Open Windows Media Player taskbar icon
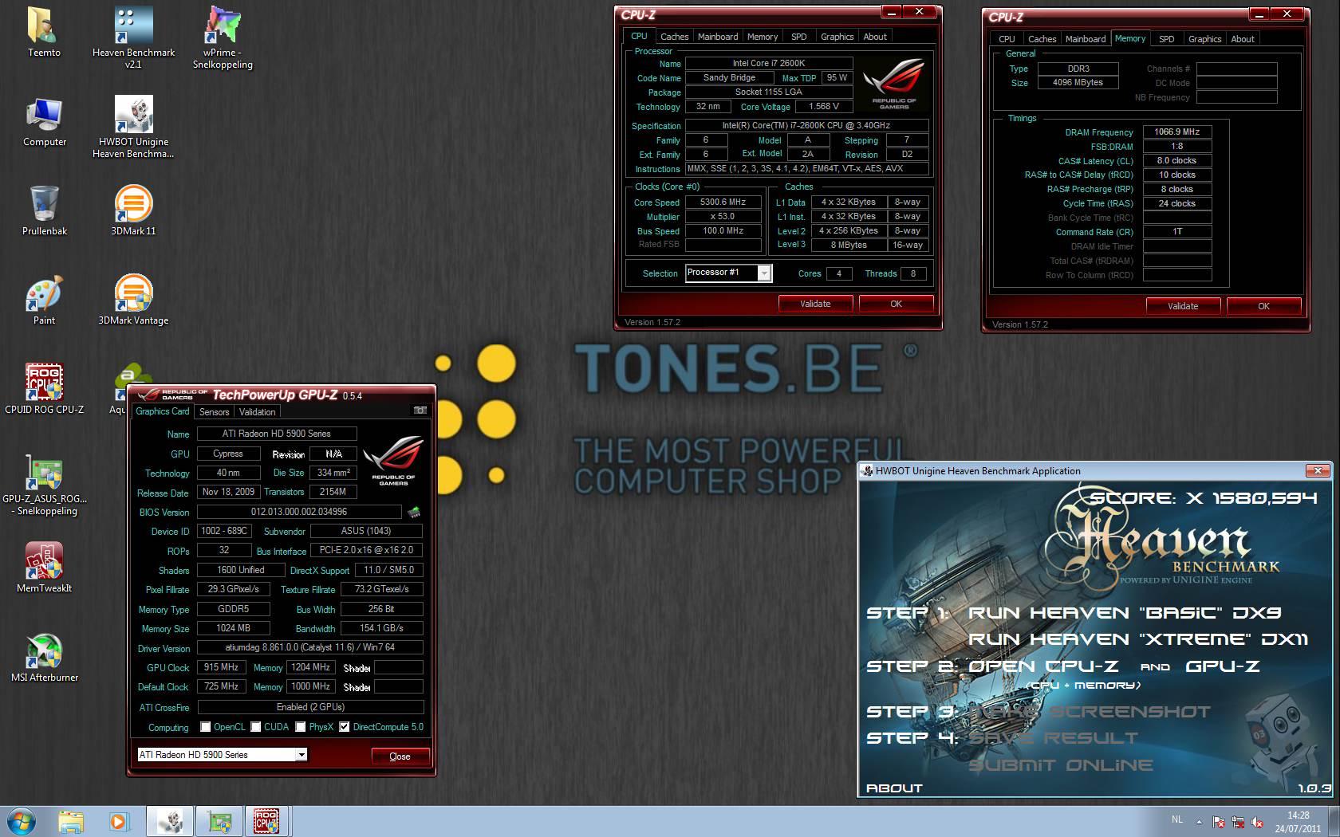Viewport: 1340px width, 837px height. coord(119,821)
